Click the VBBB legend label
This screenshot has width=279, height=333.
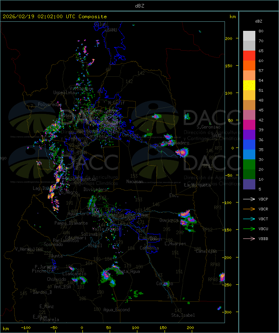[263, 239]
